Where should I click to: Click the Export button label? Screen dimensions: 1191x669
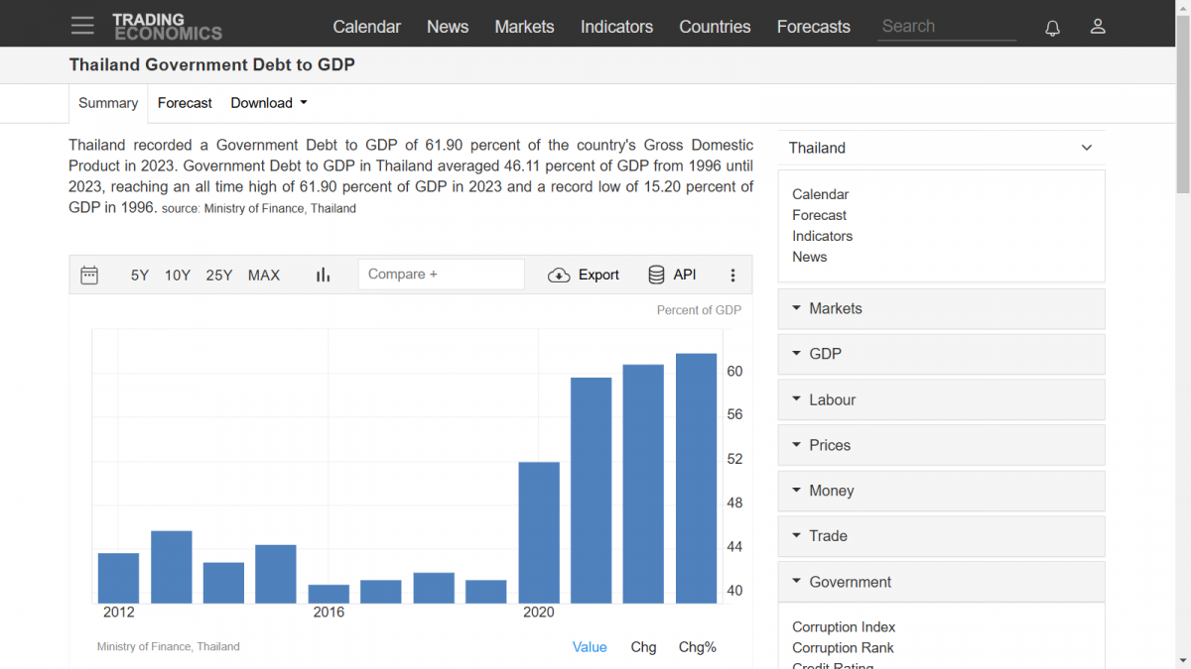(598, 276)
